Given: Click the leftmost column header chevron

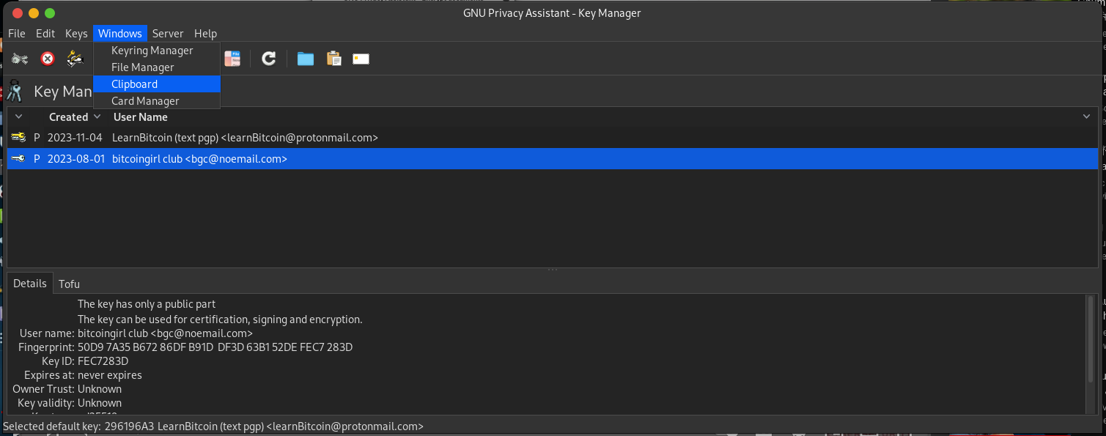Looking at the screenshot, I should pyautogui.click(x=19, y=117).
